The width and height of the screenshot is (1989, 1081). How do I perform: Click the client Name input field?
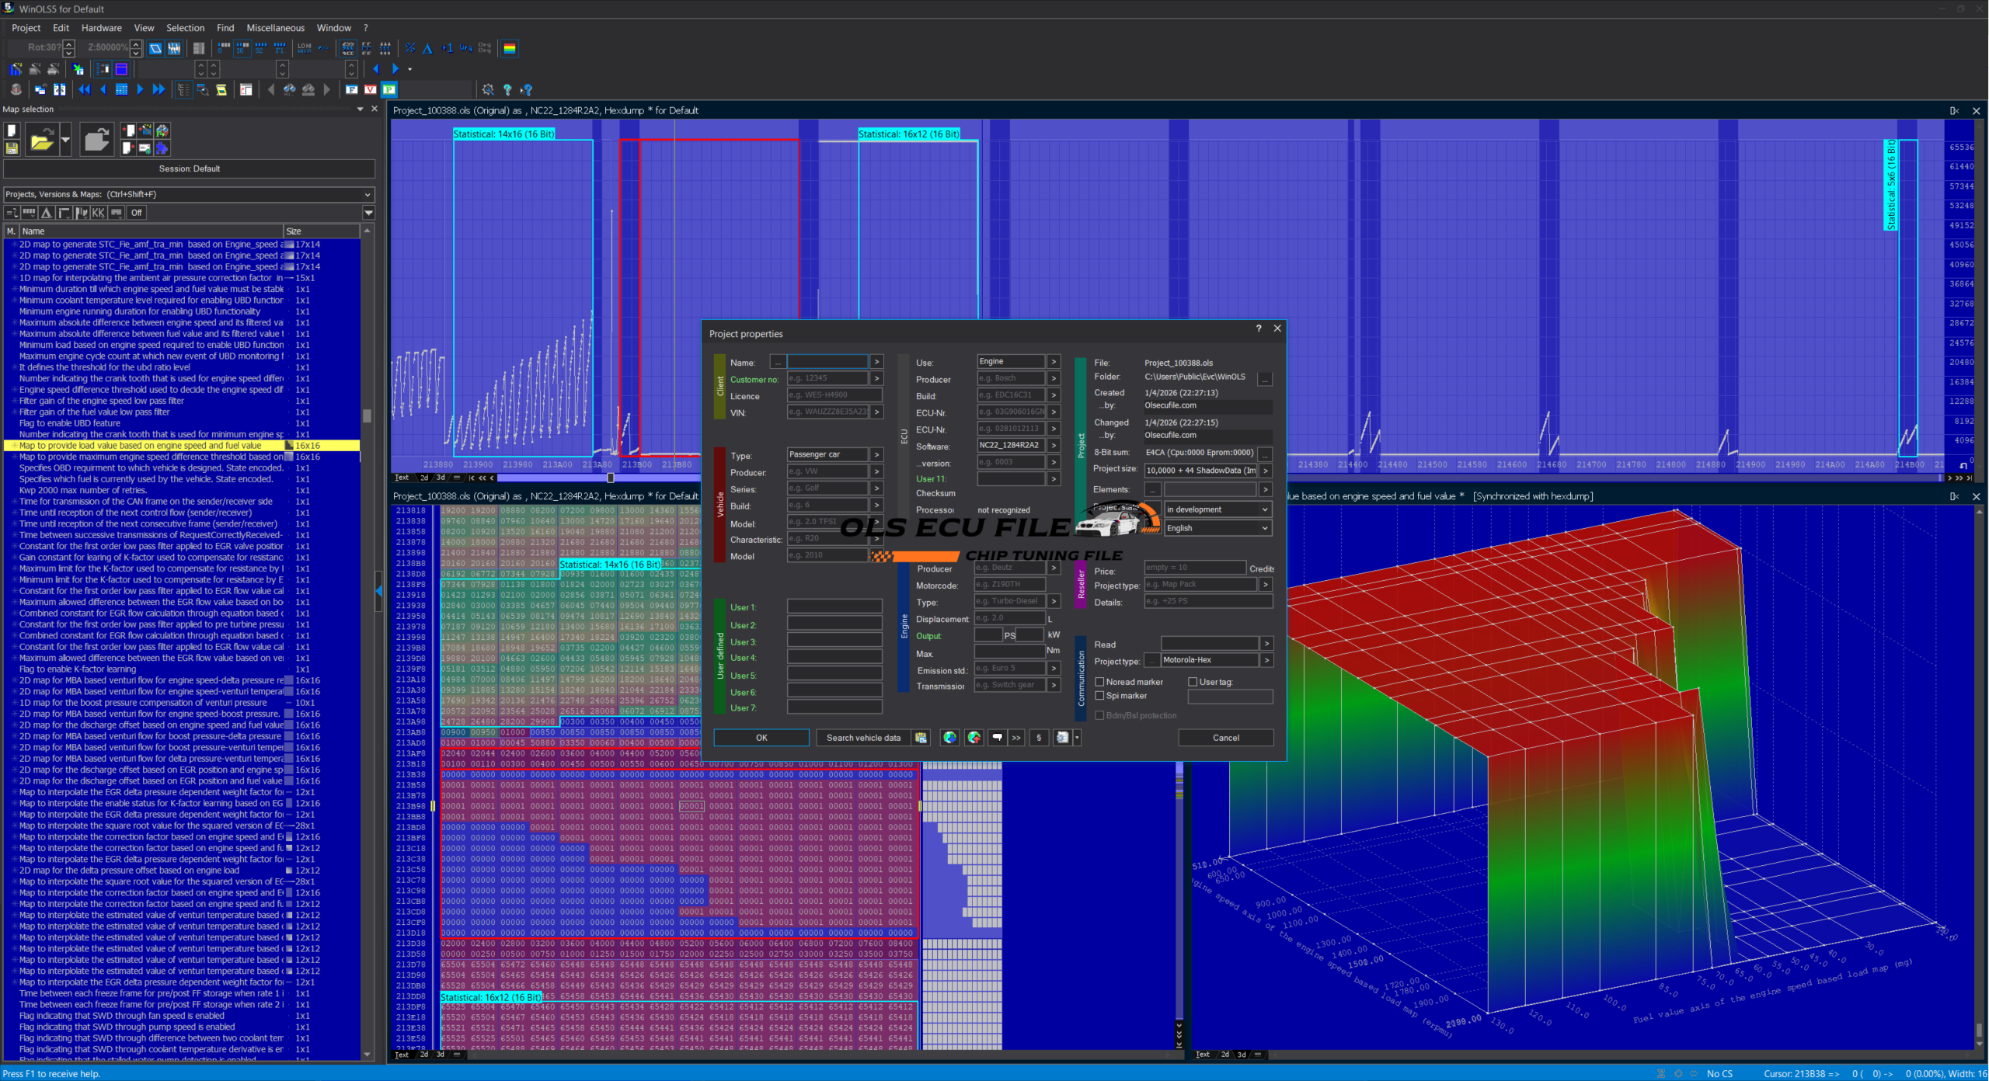pyautogui.click(x=827, y=362)
